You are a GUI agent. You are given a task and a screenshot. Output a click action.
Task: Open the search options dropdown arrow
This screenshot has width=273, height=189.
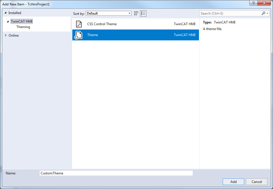tap(268, 13)
